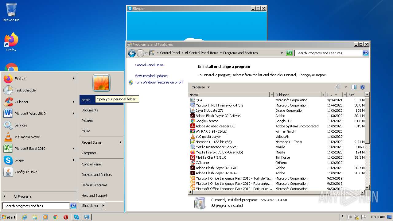
Task: Open Windows Explorer from the taskbar
Action: 35,217
